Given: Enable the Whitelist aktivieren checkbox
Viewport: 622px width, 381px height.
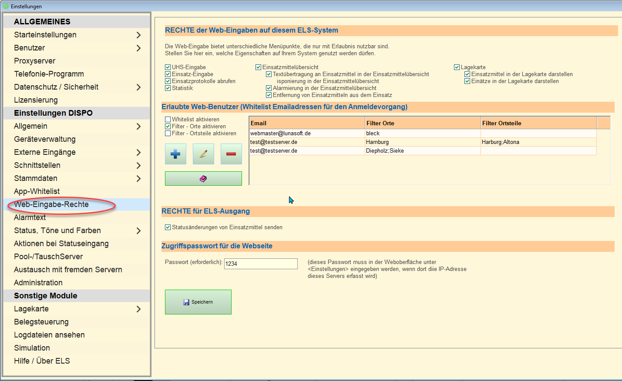Looking at the screenshot, I should (x=168, y=120).
